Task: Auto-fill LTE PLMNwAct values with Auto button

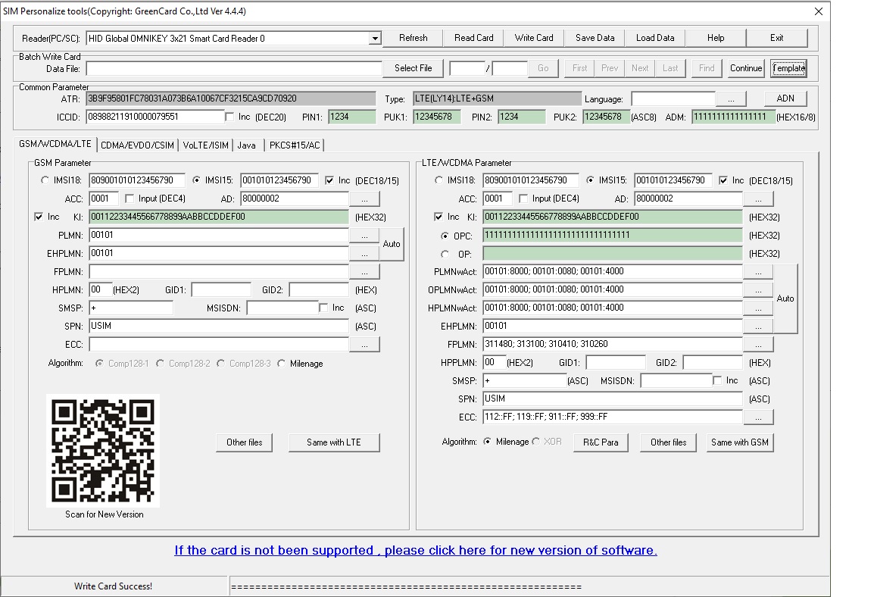Action: 785,298
